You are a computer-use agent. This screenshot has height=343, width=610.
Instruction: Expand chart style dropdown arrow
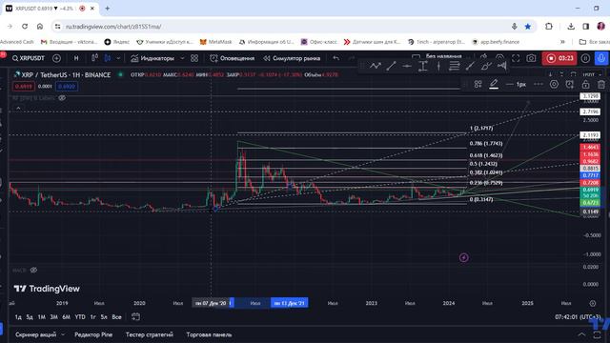point(118,58)
